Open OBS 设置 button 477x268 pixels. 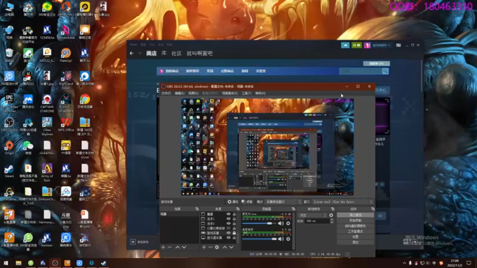point(355,237)
